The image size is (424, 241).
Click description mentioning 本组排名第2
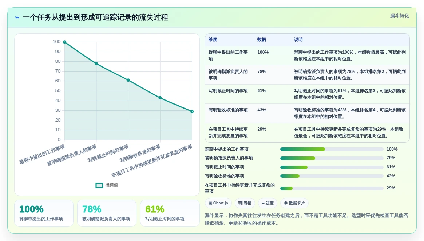coord(350,75)
